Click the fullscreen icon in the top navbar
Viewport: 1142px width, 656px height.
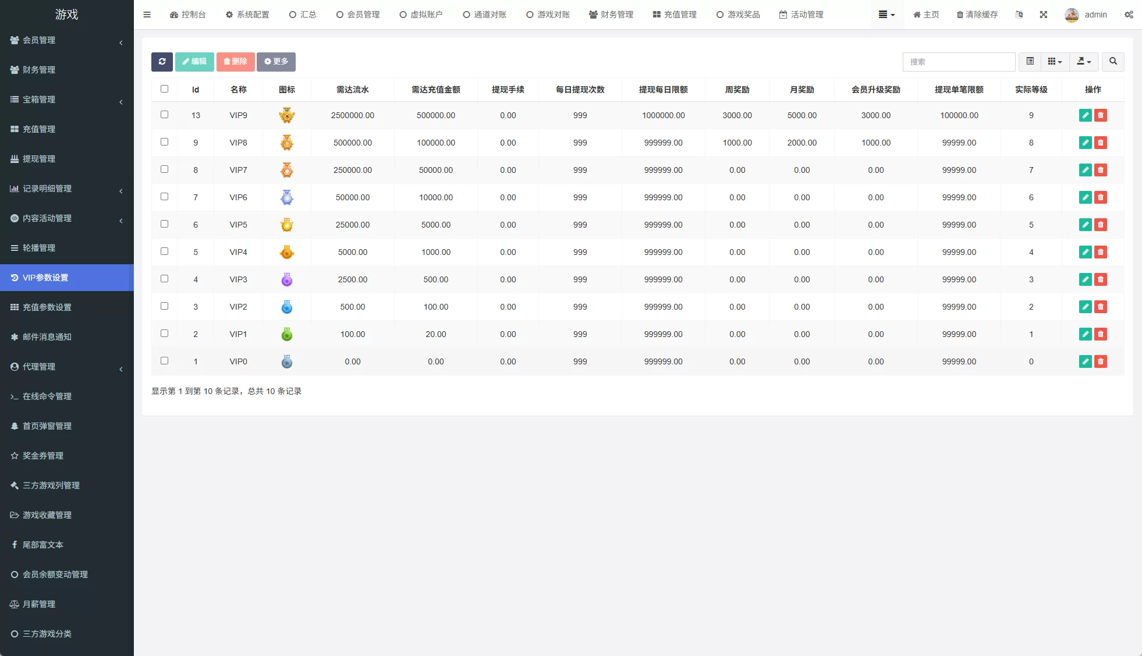(x=1044, y=15)
